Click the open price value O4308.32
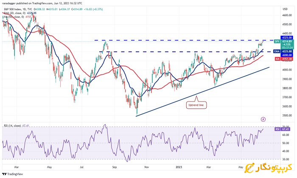297x178 pixels. pos(39,9)
